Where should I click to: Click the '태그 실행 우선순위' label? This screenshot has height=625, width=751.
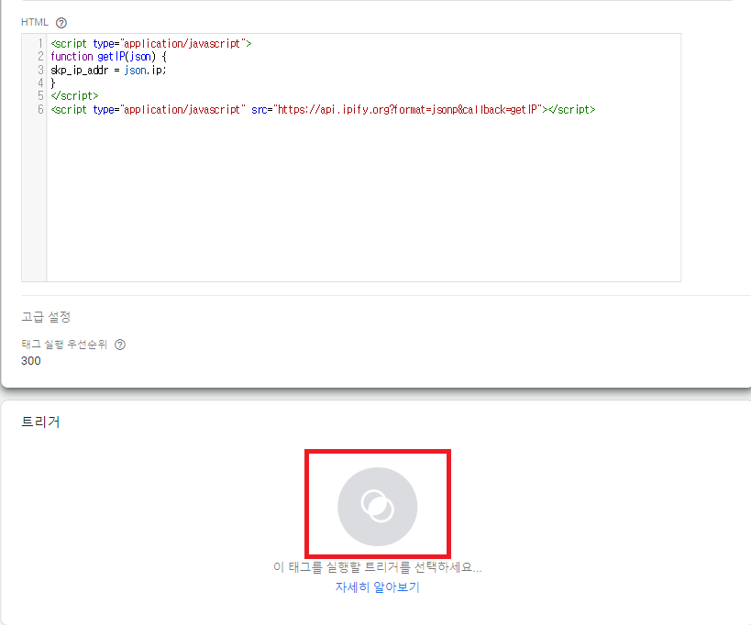click(x=64, y=345)
